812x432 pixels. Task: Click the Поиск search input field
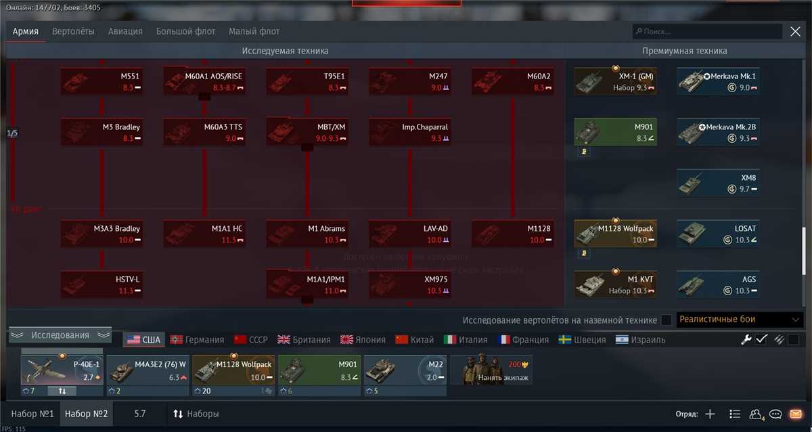[x=707, y=31]
